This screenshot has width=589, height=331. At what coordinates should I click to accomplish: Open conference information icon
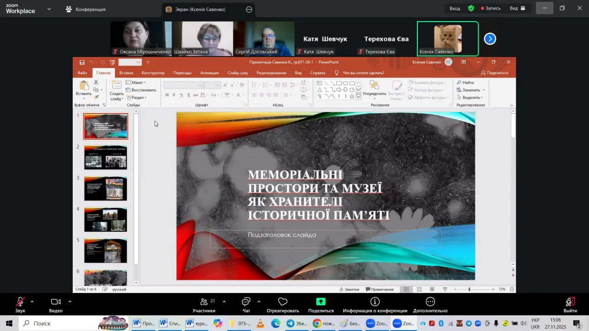pos(375,302)
